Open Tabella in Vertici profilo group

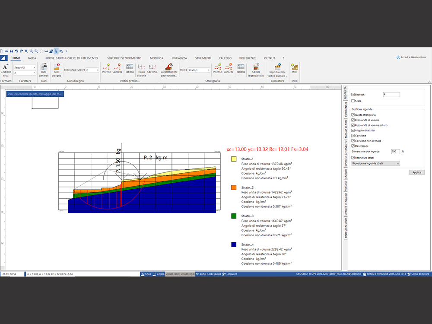click(x=130, y=69)
